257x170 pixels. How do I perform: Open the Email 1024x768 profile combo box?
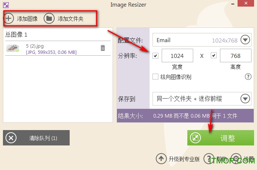coord(202,40)
